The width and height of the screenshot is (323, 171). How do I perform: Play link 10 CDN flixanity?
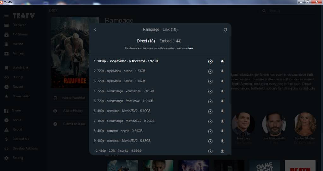pos(210,151)
